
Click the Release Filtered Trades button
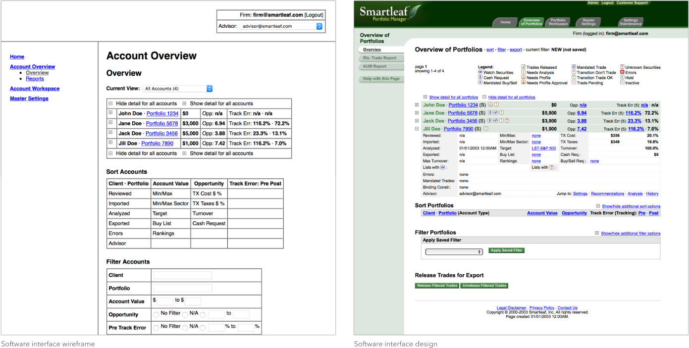point(437,286)
